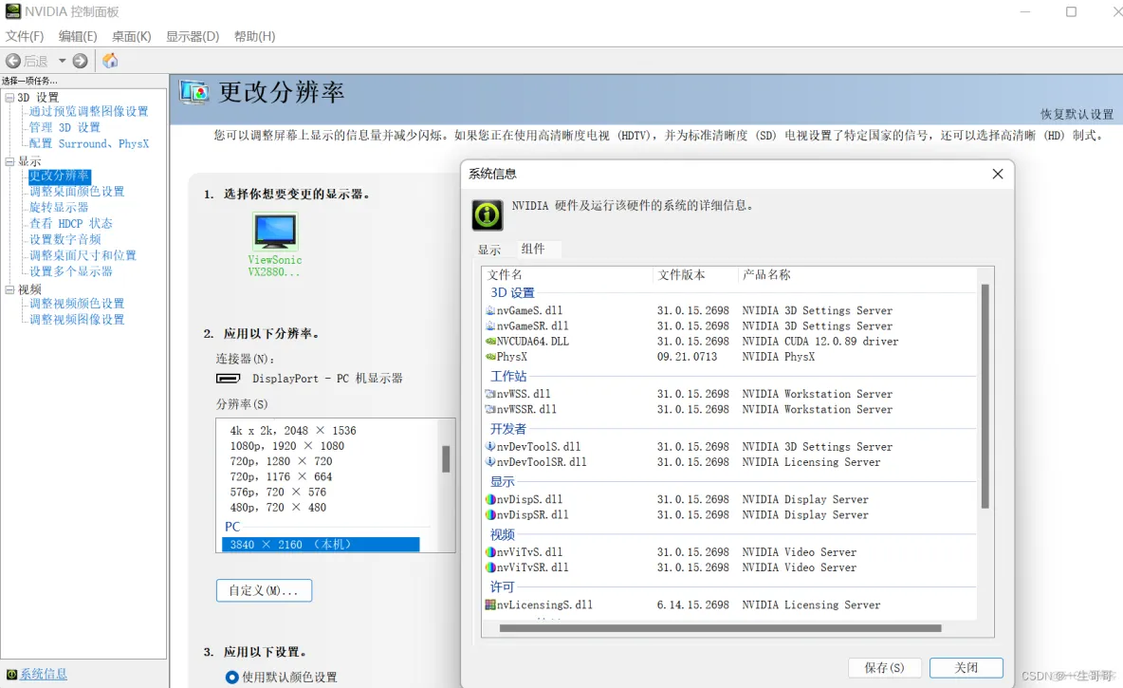The image size is (1123, 688).
Task: Open the 桌面(K) menu
Action: tap(131, 36)
